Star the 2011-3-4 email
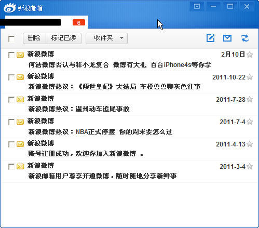This screenshot has height=228, width=259. pyautogui.click(x=250, y=166)
